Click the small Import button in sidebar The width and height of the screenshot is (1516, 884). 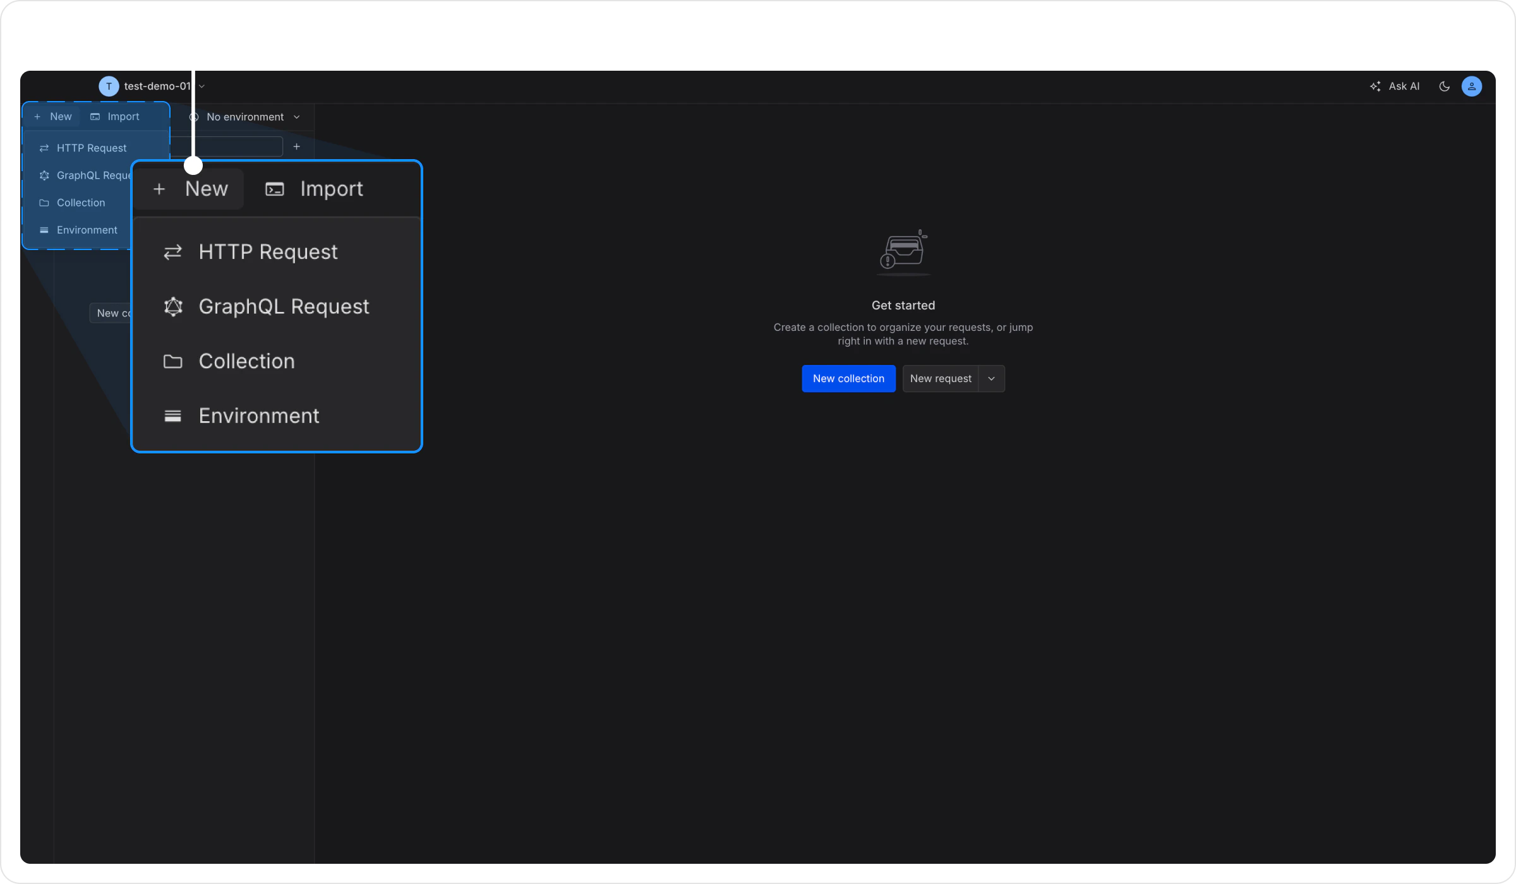(x=116, y=117)
